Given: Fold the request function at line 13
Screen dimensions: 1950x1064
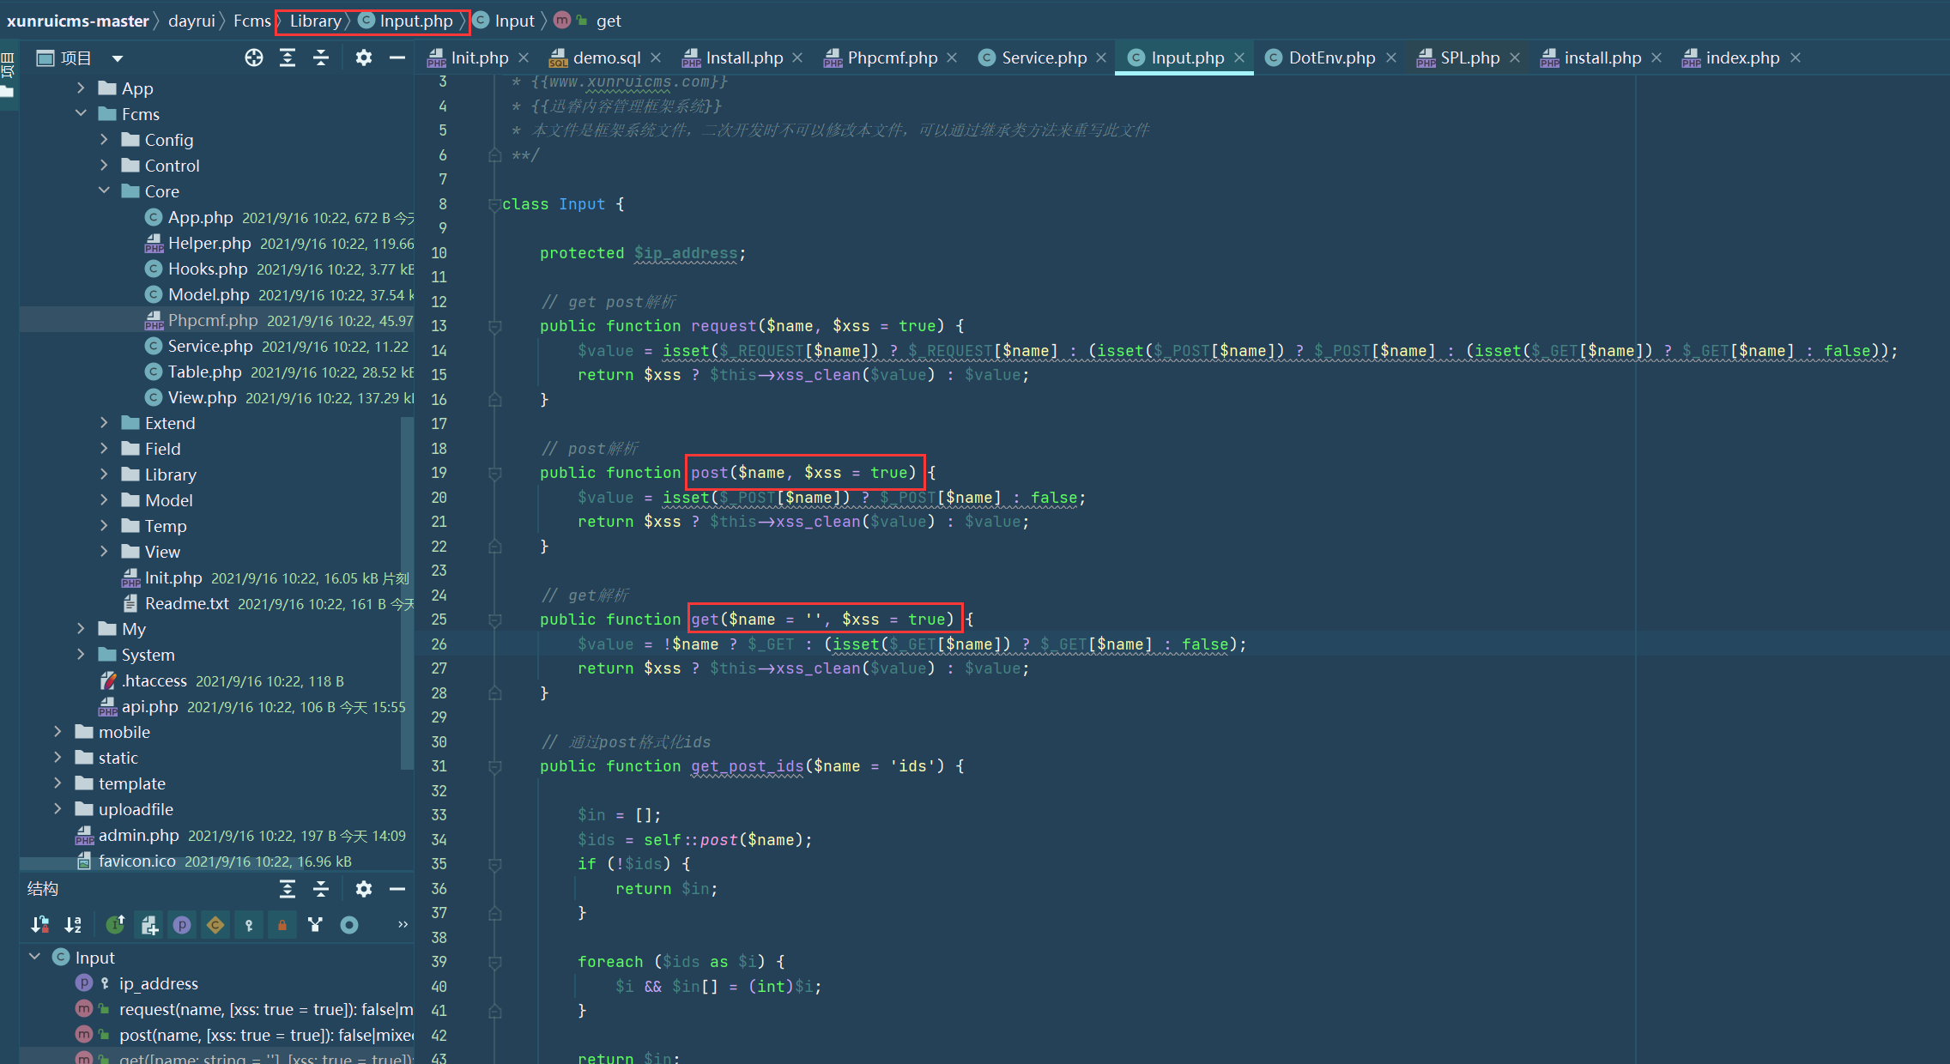Looking at the screenshot, I should pyautogui.click(x=494, y=326).
